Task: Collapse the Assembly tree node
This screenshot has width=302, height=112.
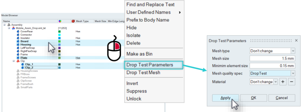Action: tap(4, 25)
